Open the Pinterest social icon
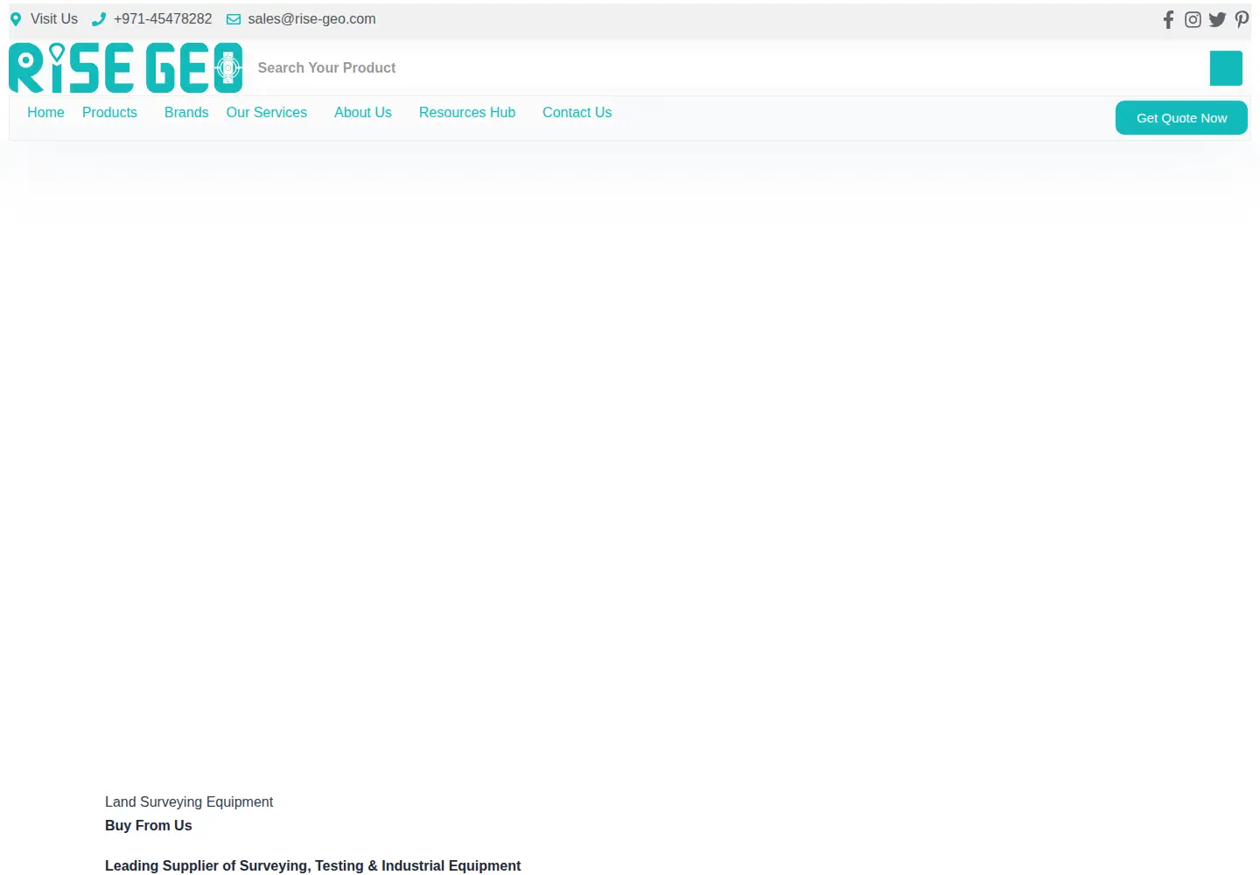 tap(1242, 19)
